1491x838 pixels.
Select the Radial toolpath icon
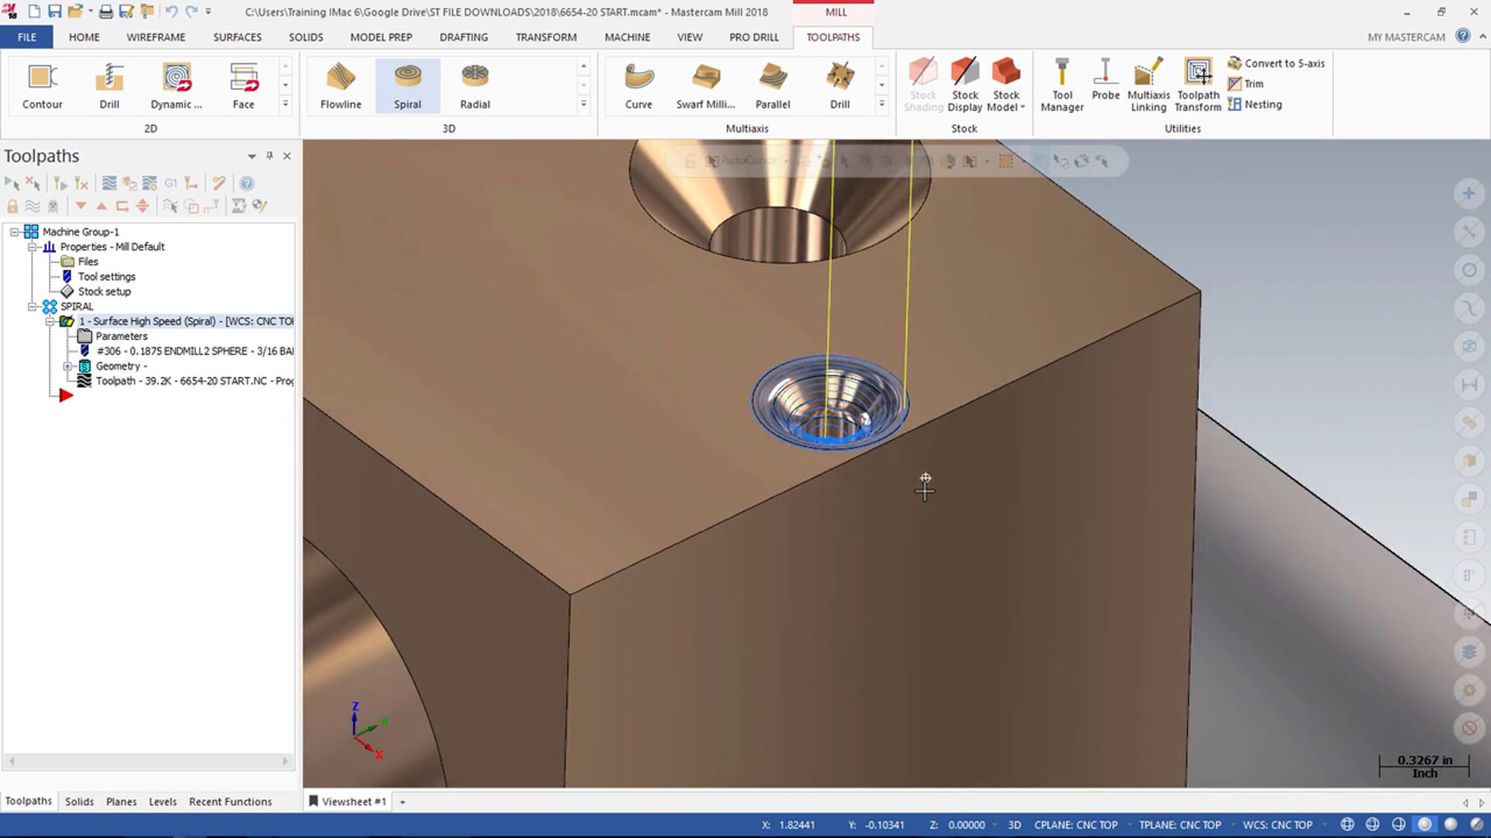tap(474, 85)
